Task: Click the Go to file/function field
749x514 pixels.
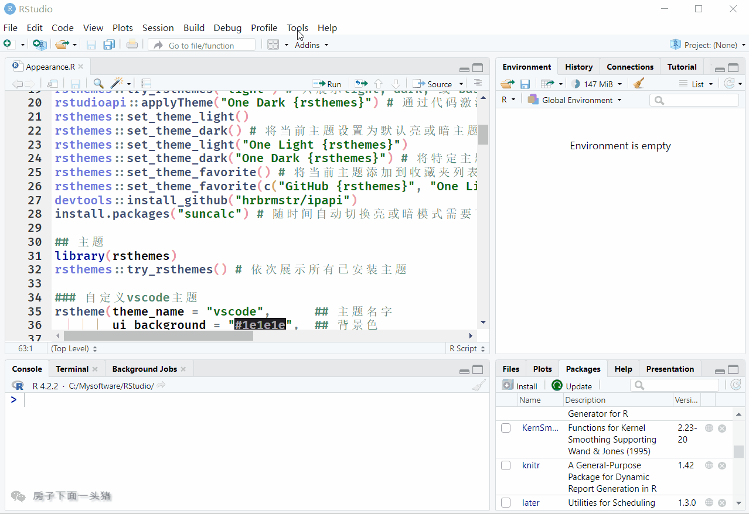Action: click(201, 45)
